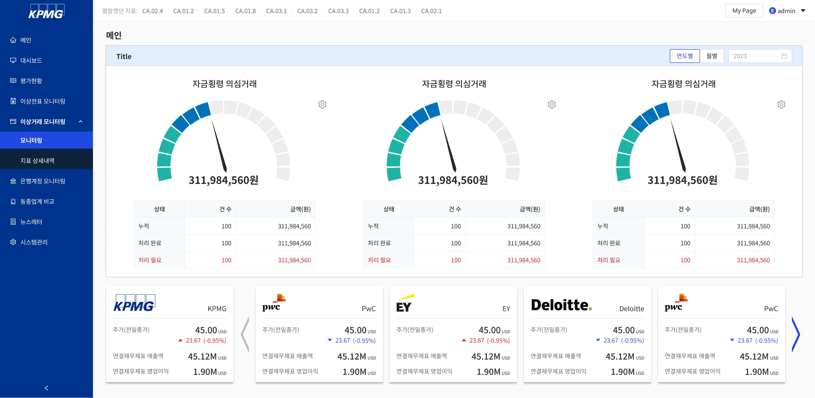Screen dimensions: 815x398
Task: Switch the chart view to 월별
Action: 712,56
